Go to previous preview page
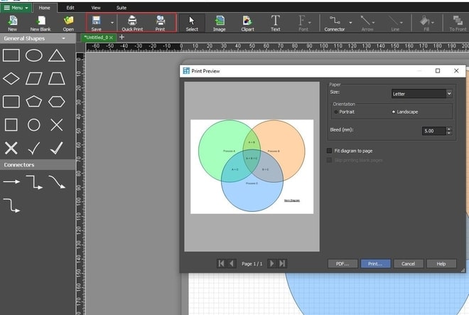This screenshot has width=469, height=315. point(232,264)
